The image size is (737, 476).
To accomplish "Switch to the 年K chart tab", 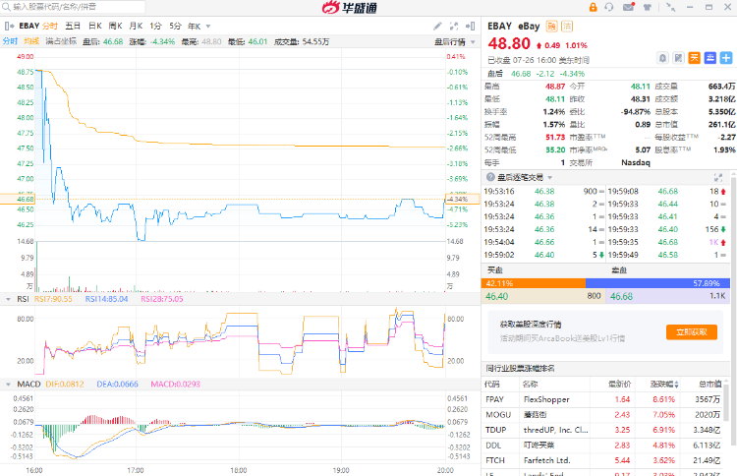I will click(195, 26).
